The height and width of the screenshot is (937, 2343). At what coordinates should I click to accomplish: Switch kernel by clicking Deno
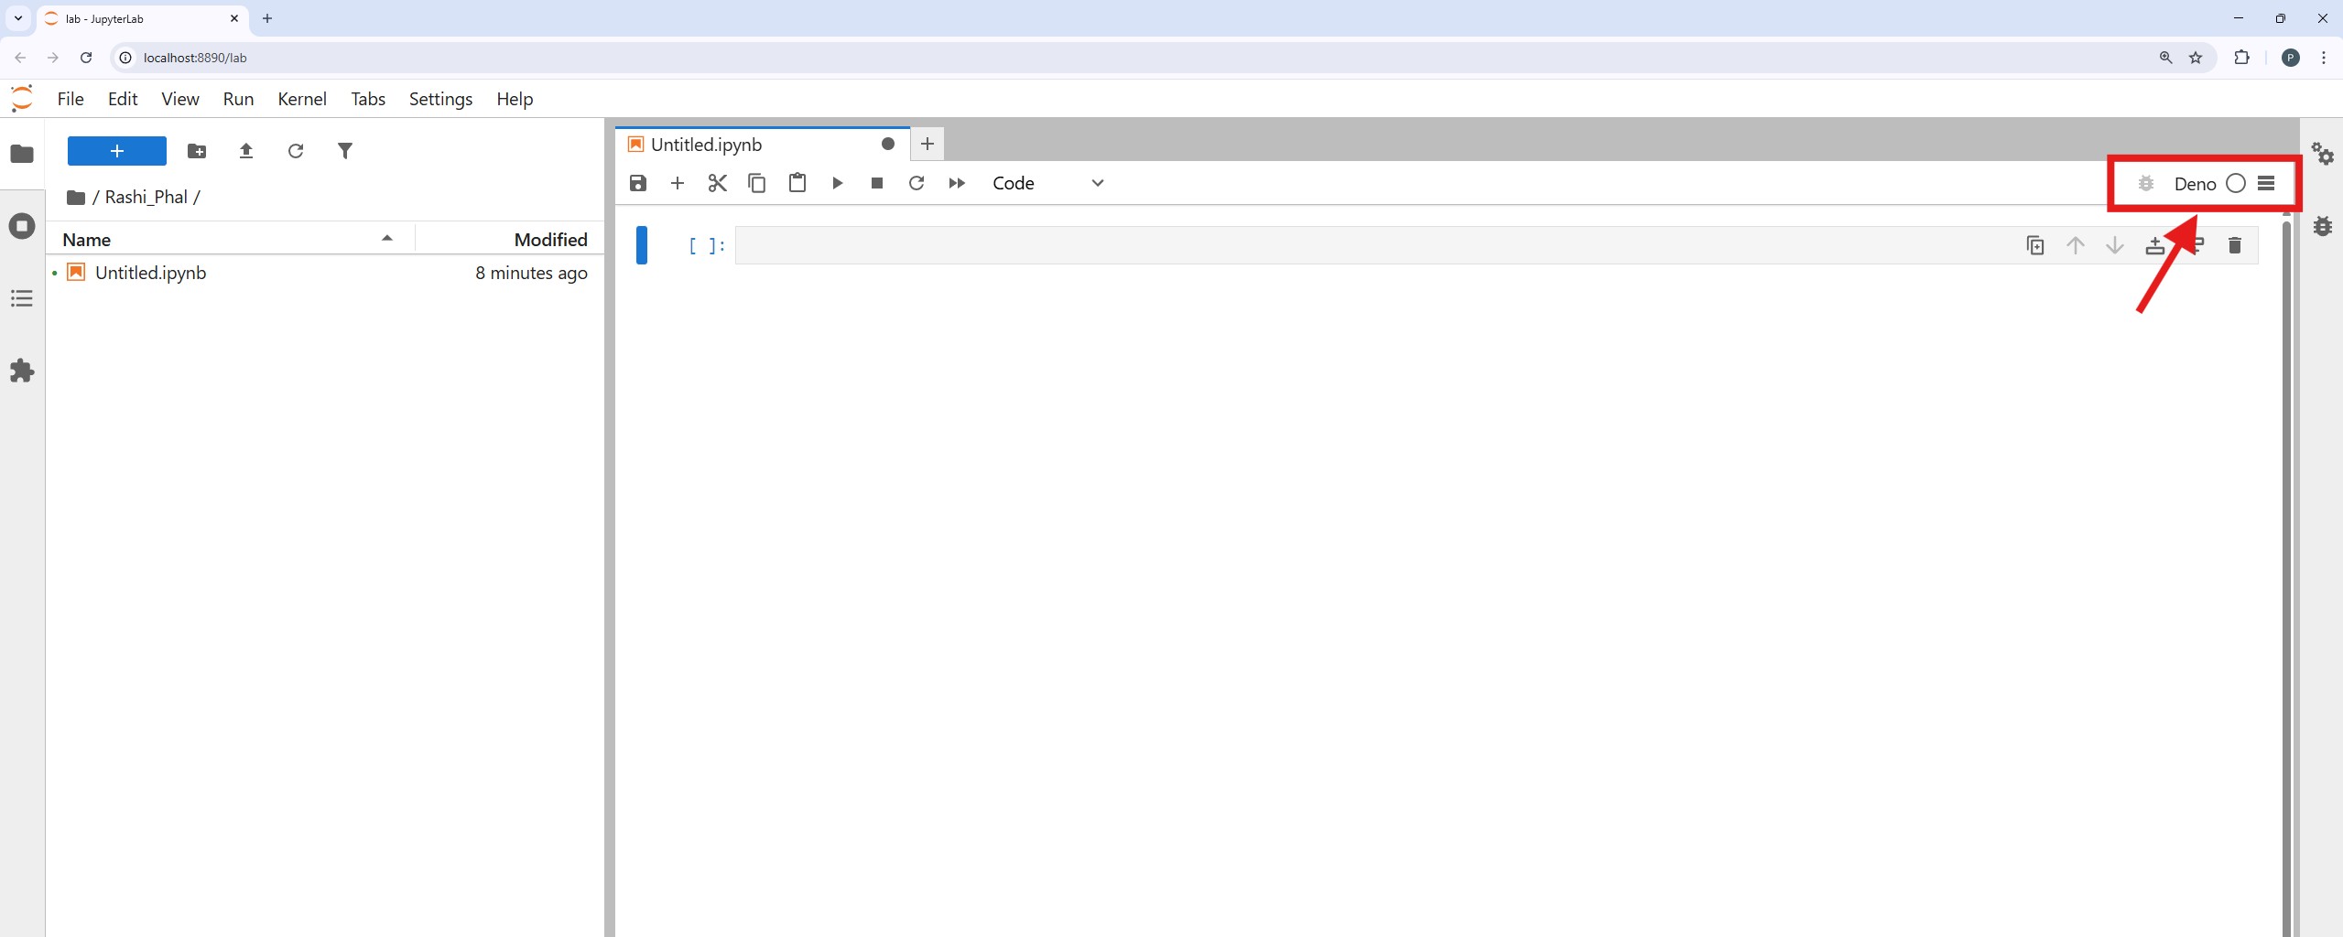pos(2194,184)
